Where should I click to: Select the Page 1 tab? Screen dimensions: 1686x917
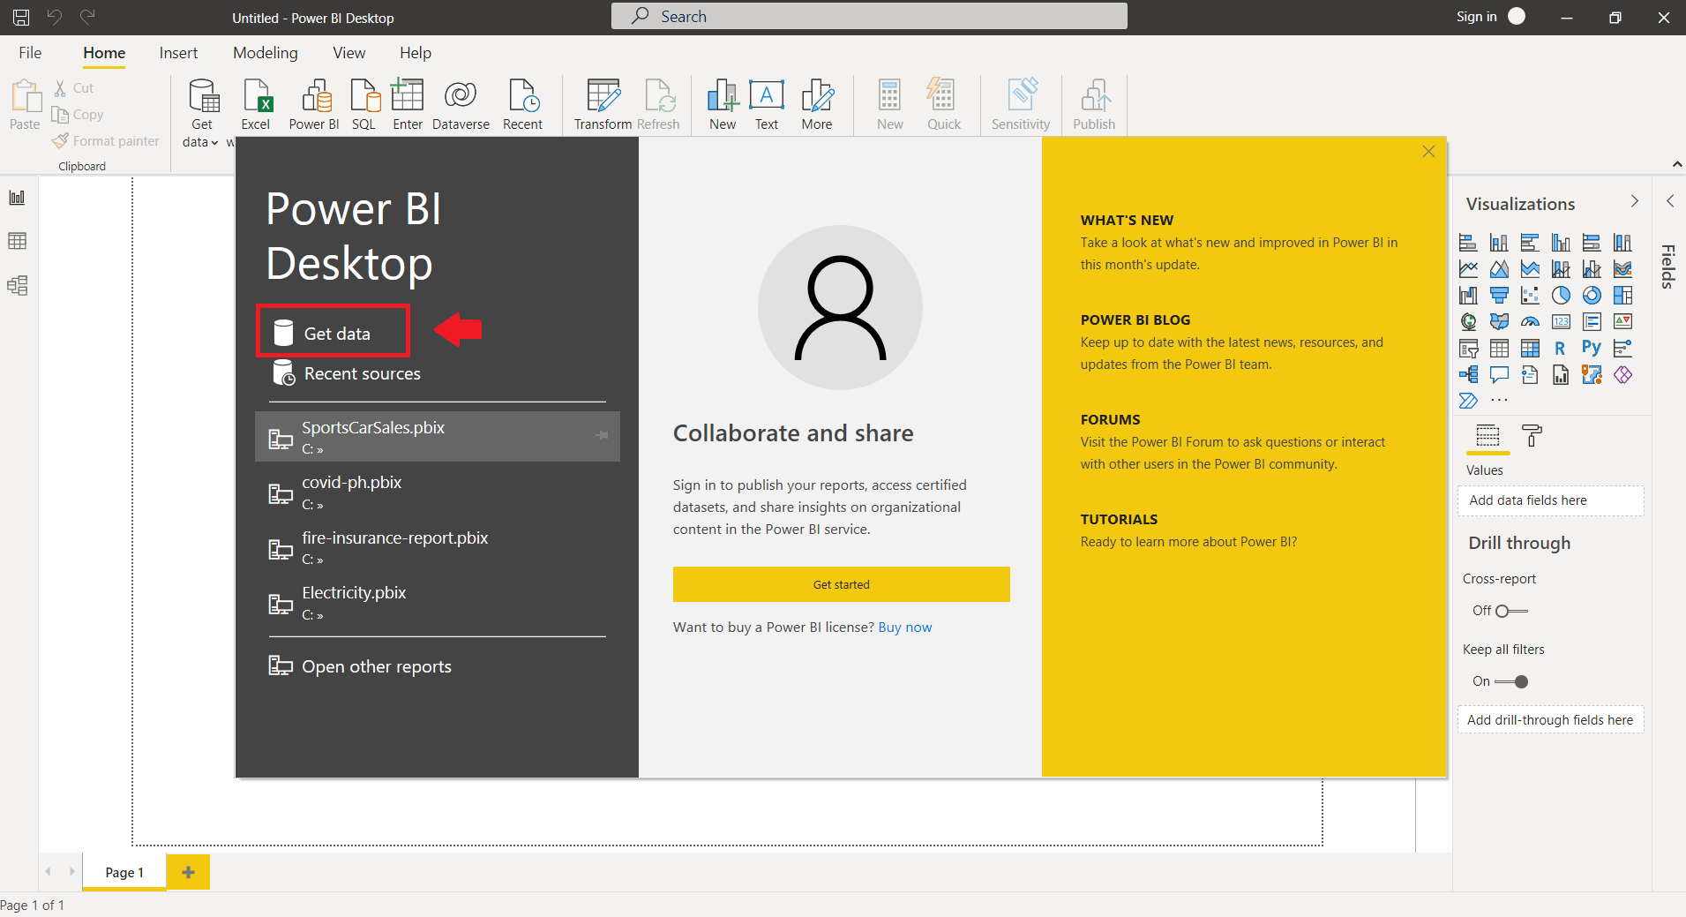[x=124, y=872]
